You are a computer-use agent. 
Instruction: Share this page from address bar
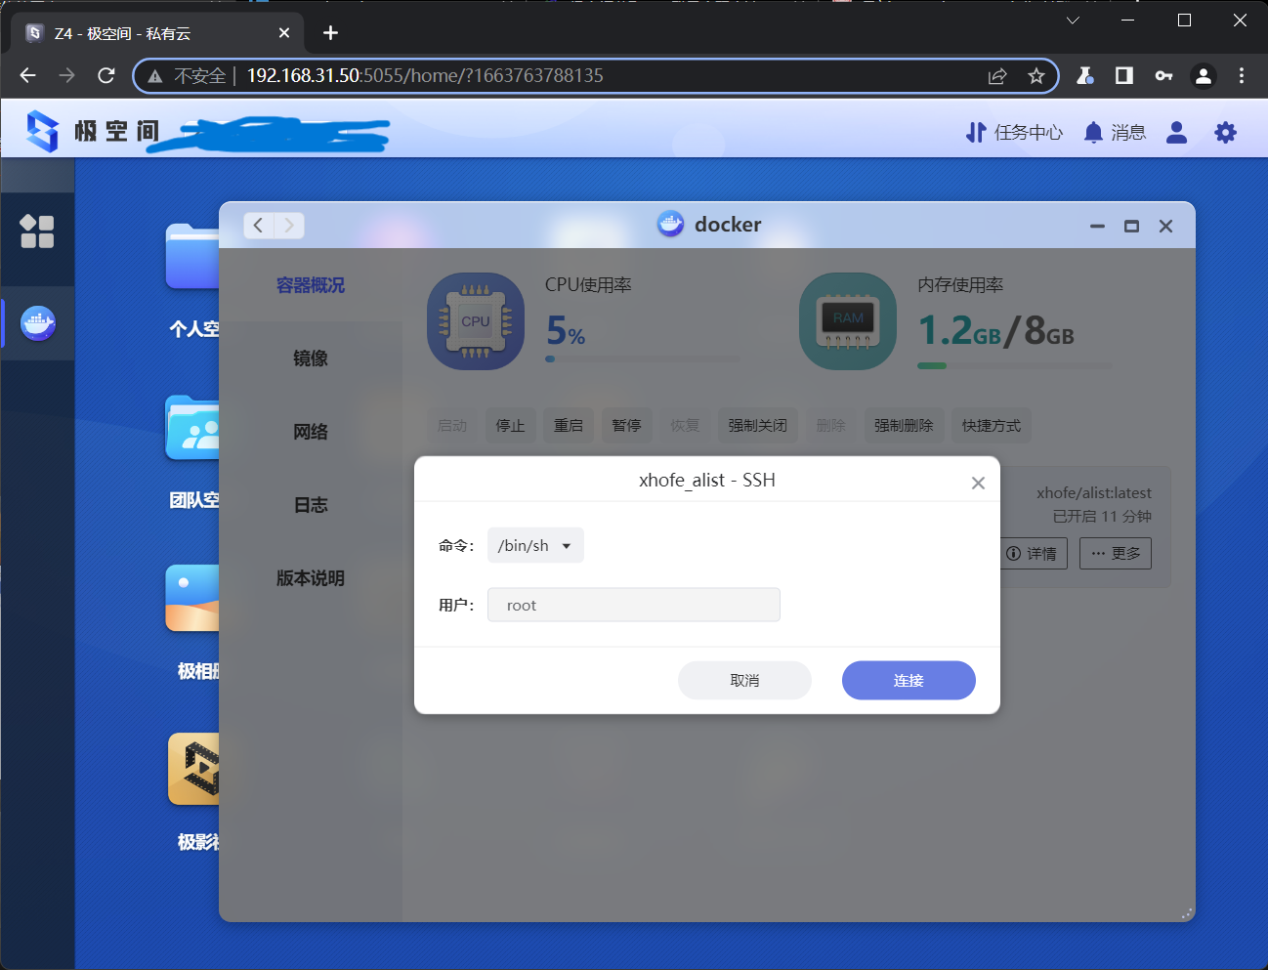coord(997,75)
